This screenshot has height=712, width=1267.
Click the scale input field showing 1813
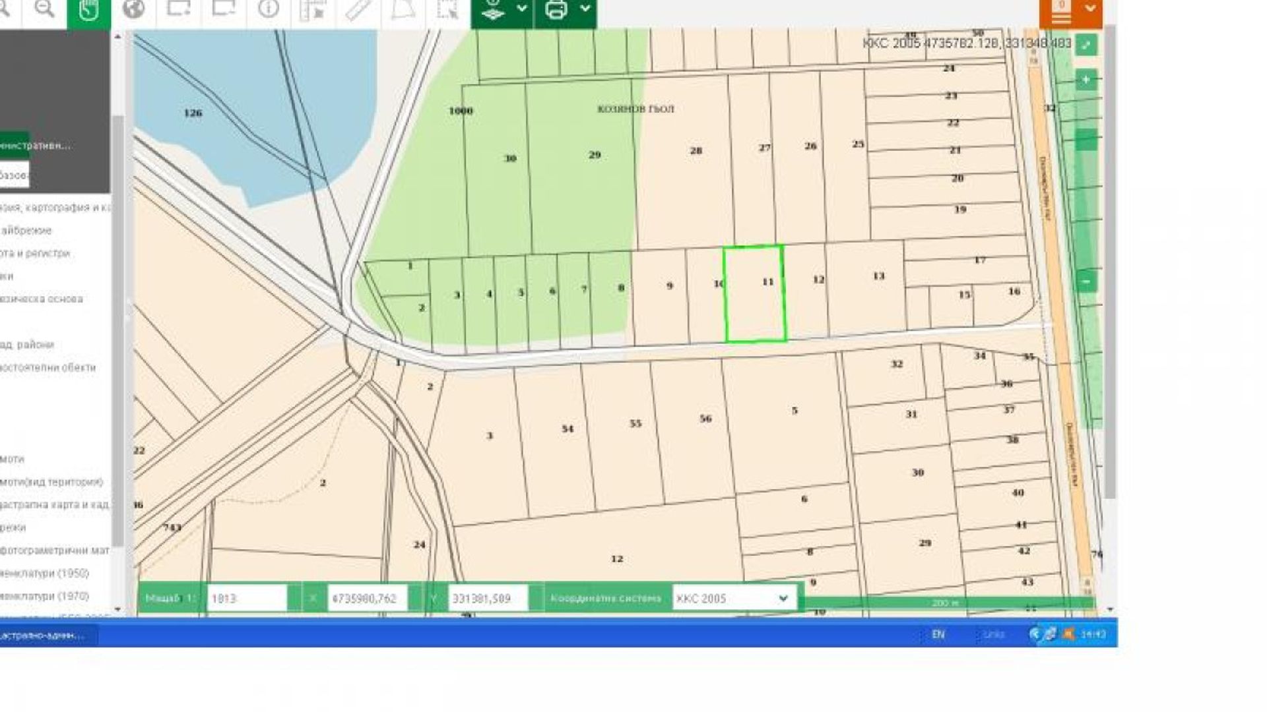246,599
